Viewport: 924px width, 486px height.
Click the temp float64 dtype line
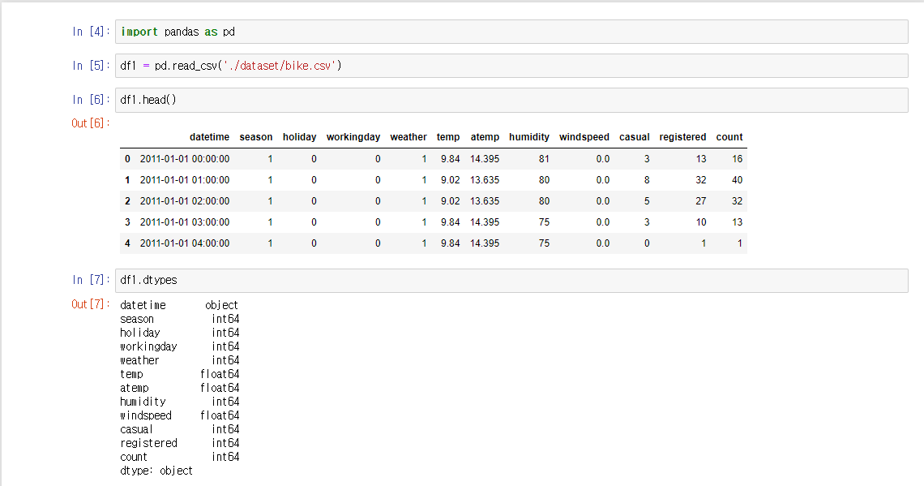coord(179,374)
